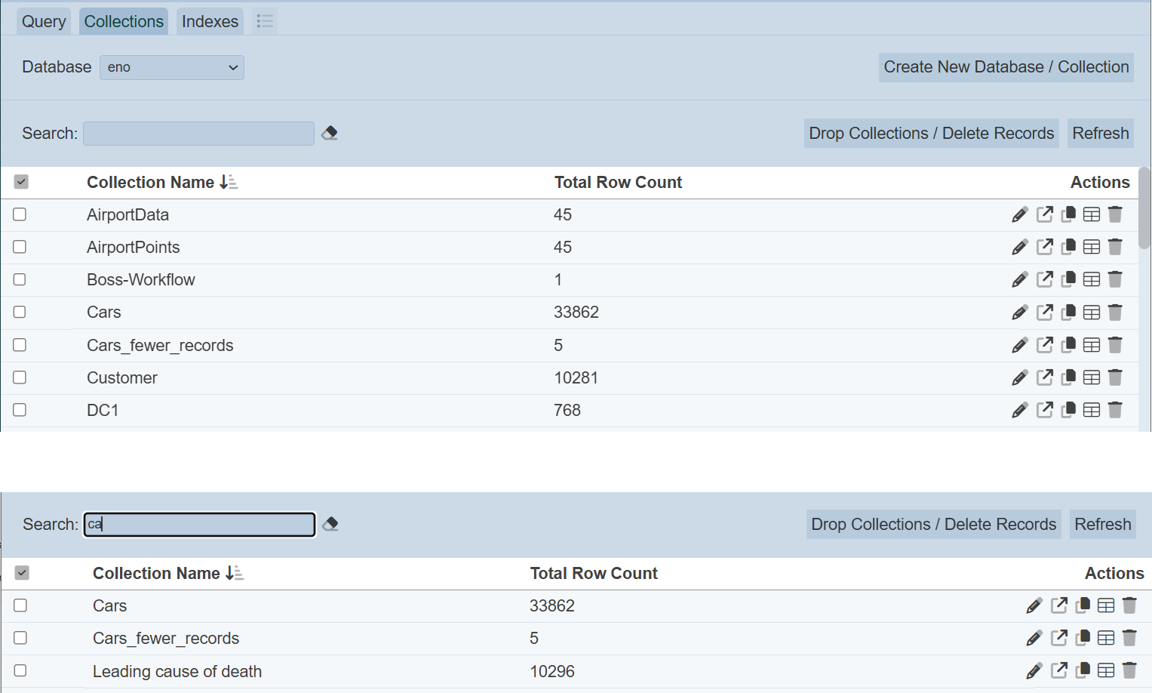Tick the checkbox for the Customer collection
The height and width of the screenshot is (693, 1152).
coord(20,377)
